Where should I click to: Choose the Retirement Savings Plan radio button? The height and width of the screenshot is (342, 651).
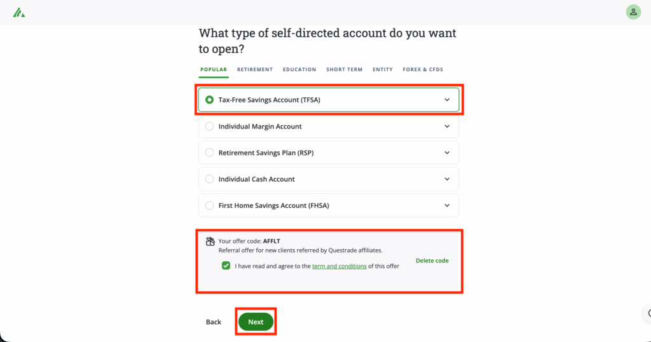[x=210, y=153]
